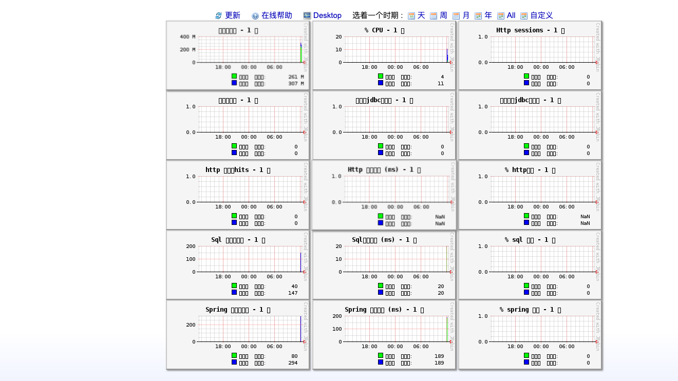Image resolution: width=678 pixels, height=381 pixels.
Task: Click green legend swatch under % CPU
Action: (x=381, y=76)
